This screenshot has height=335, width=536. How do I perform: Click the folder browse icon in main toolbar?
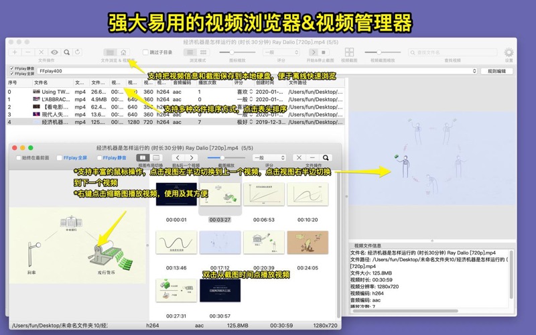pos(110,52)
